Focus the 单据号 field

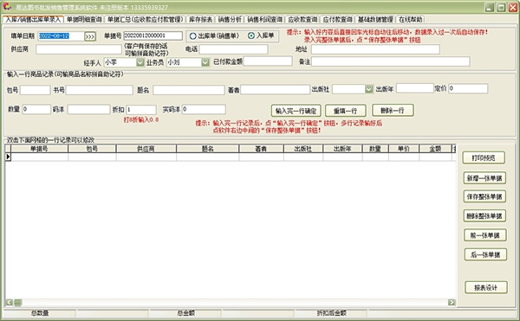pyautogui.click(x=153, y=35)
